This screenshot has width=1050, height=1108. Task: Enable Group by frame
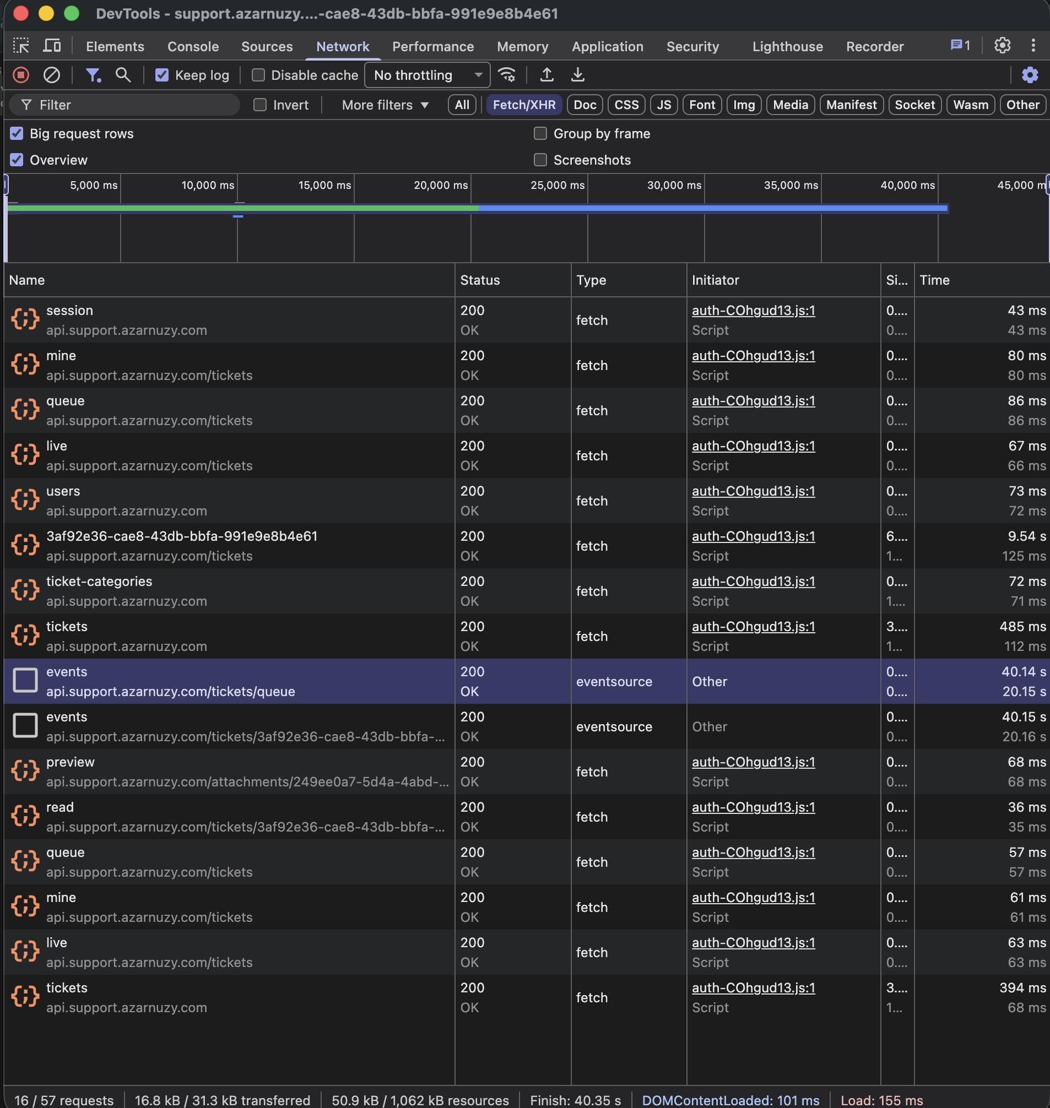point(540,133)
